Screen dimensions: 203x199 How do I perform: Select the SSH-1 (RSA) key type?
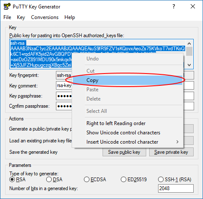click(x=161, y=180)
